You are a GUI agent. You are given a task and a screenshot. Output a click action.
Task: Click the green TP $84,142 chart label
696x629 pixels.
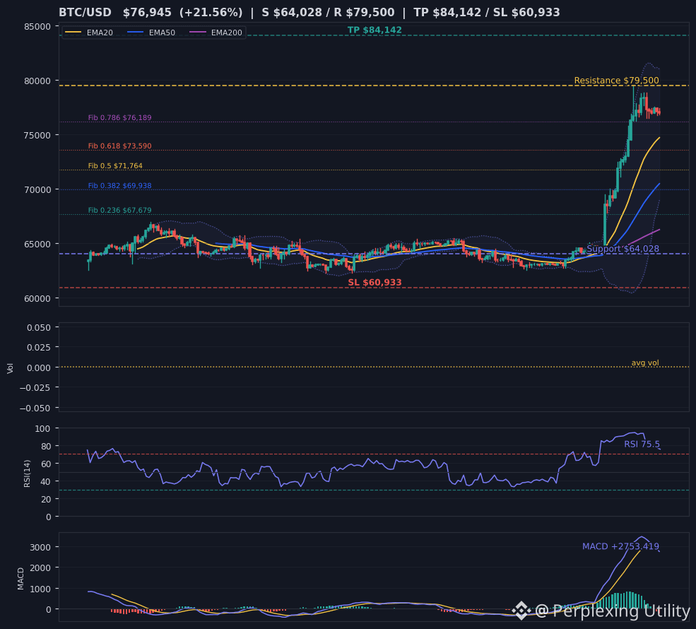(374, 30)
